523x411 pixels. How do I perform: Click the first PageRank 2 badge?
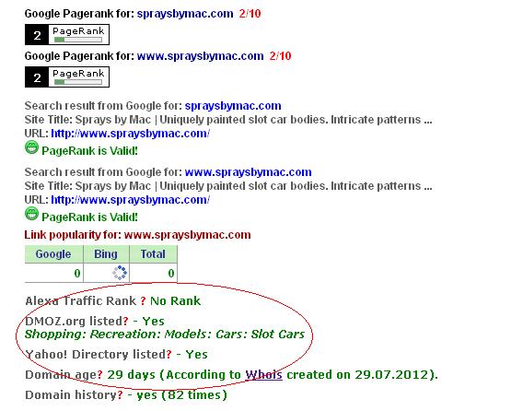pos(67,35)
